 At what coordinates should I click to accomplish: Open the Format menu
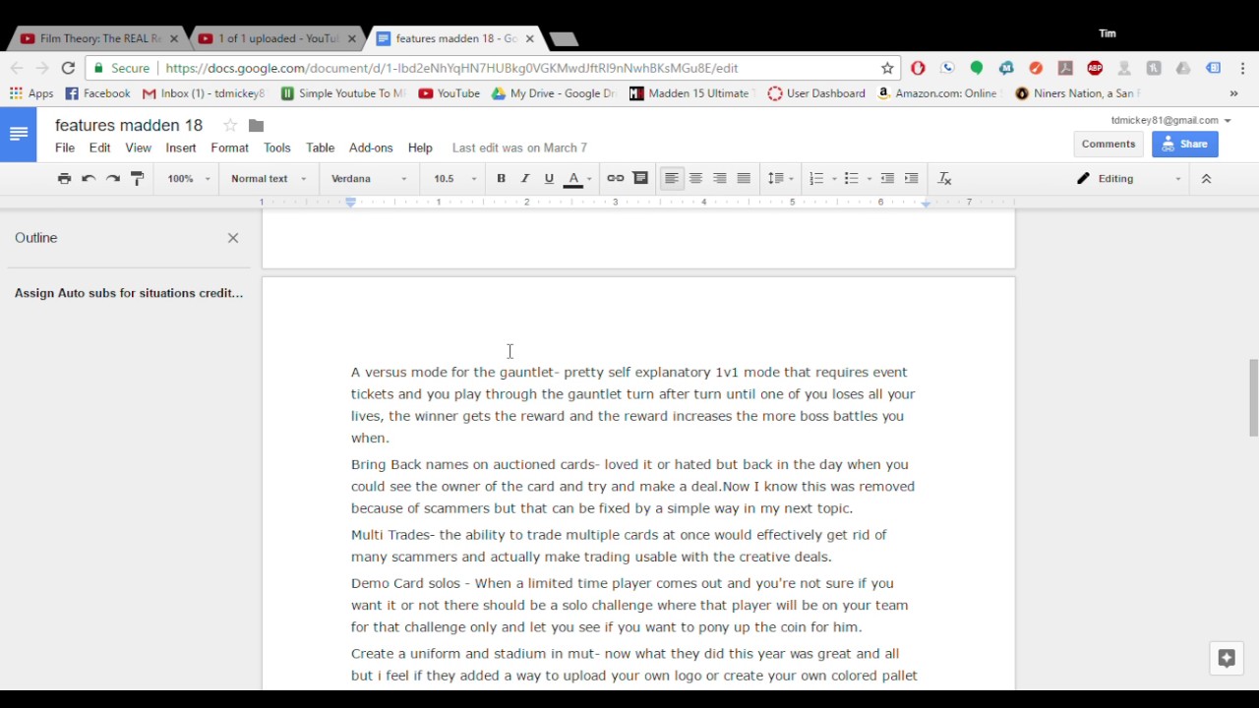point(230,147)
